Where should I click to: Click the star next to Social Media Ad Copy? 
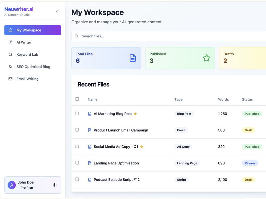(142, 147)
